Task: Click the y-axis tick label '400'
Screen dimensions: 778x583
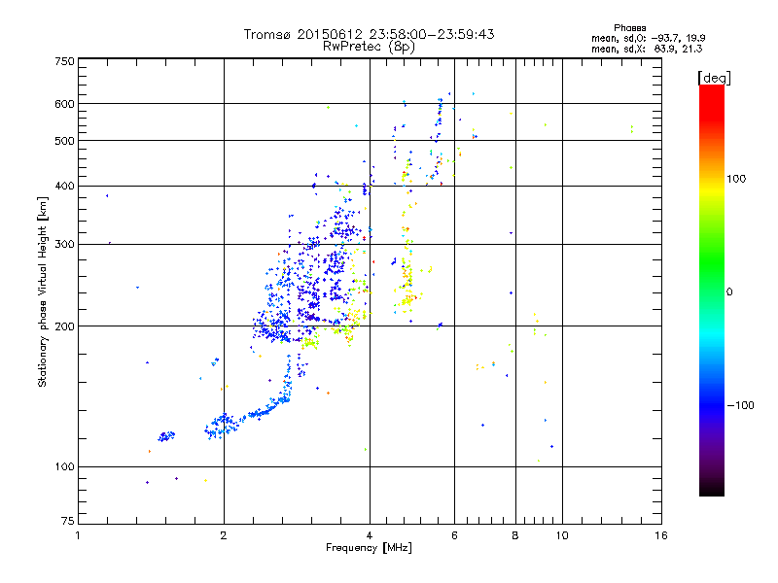Action: point(64,187)
